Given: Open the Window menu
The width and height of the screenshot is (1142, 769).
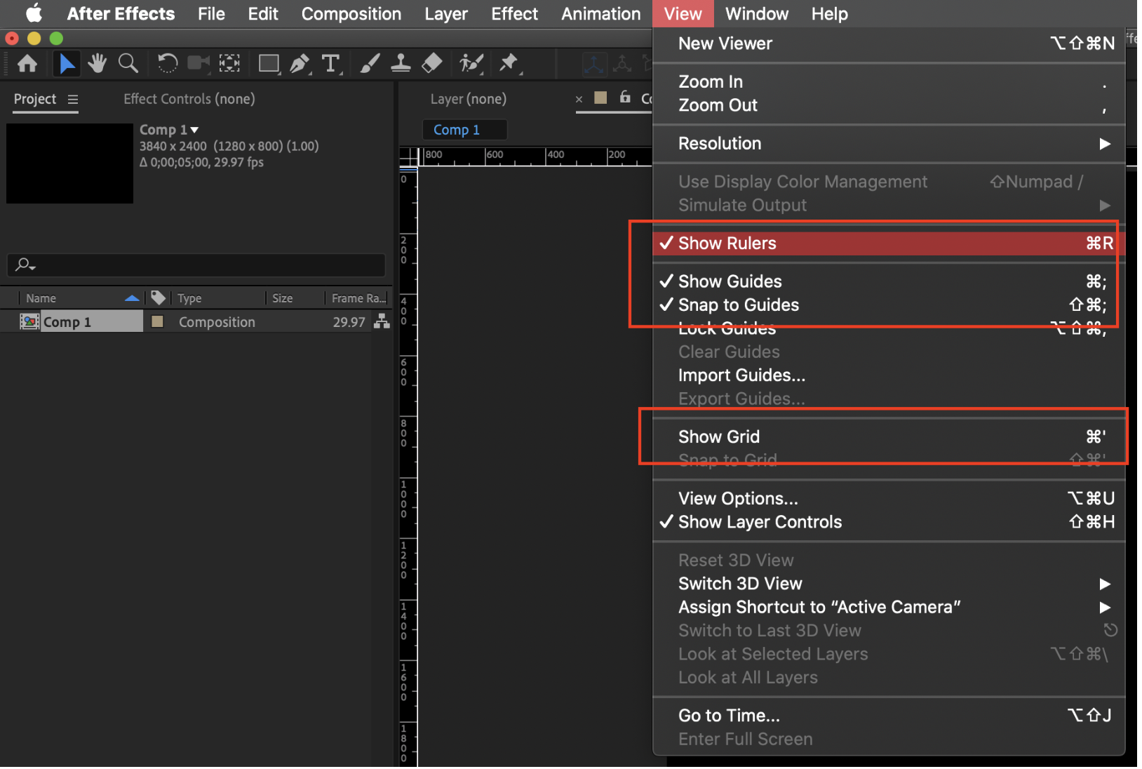Looking at the screenshot, I should pos(757,13).
